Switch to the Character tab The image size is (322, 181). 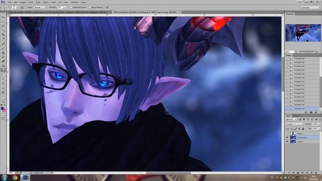[296, 116]
